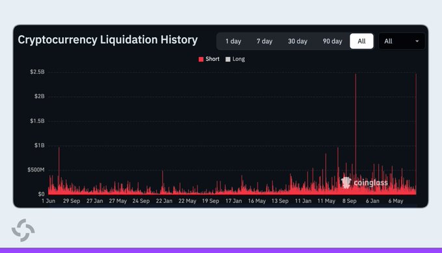Click the Cryptocurrency Liquidation History title
The height and width of the screenshot is (253, 442).
[108, 40]
